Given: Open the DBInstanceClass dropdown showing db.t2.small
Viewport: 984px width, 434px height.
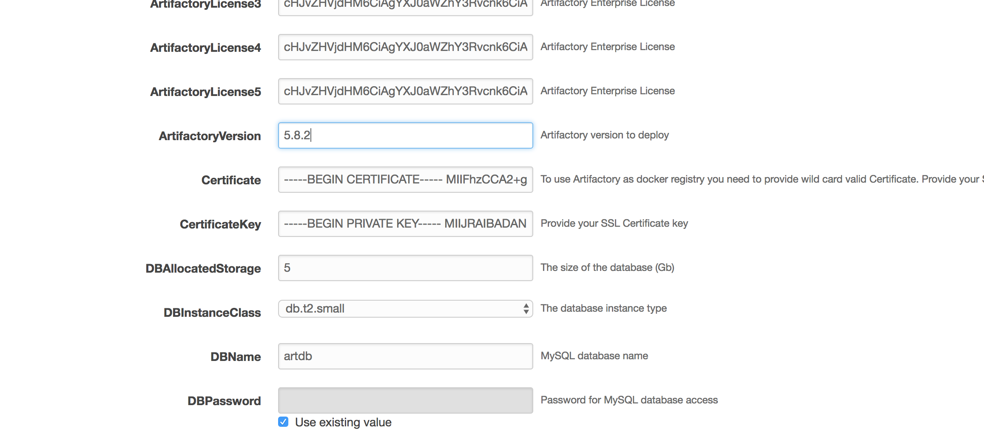Looking at the screenshot, I should [405, 309].
